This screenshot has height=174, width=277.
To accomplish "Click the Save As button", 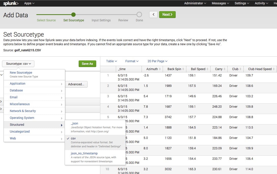I will [x=87, y=64].
